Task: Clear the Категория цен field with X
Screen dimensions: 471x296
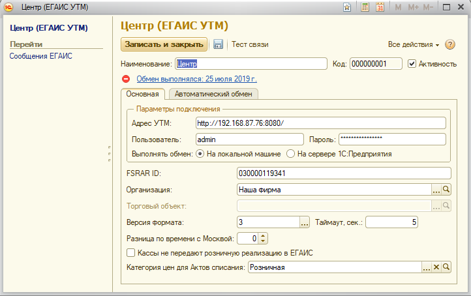Action: (x=436, y=267)
